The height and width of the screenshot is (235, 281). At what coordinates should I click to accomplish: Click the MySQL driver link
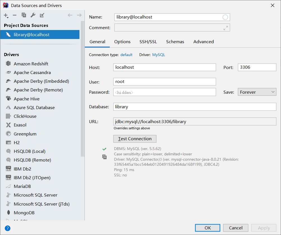(x=159, y=55)
